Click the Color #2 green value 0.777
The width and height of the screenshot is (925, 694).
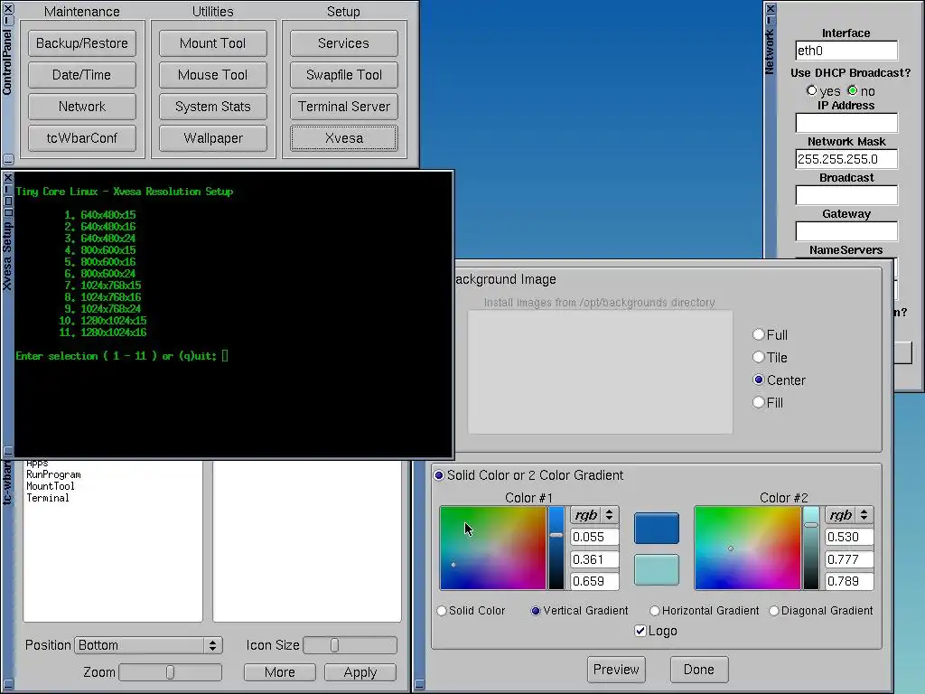(x=849, y=559)
